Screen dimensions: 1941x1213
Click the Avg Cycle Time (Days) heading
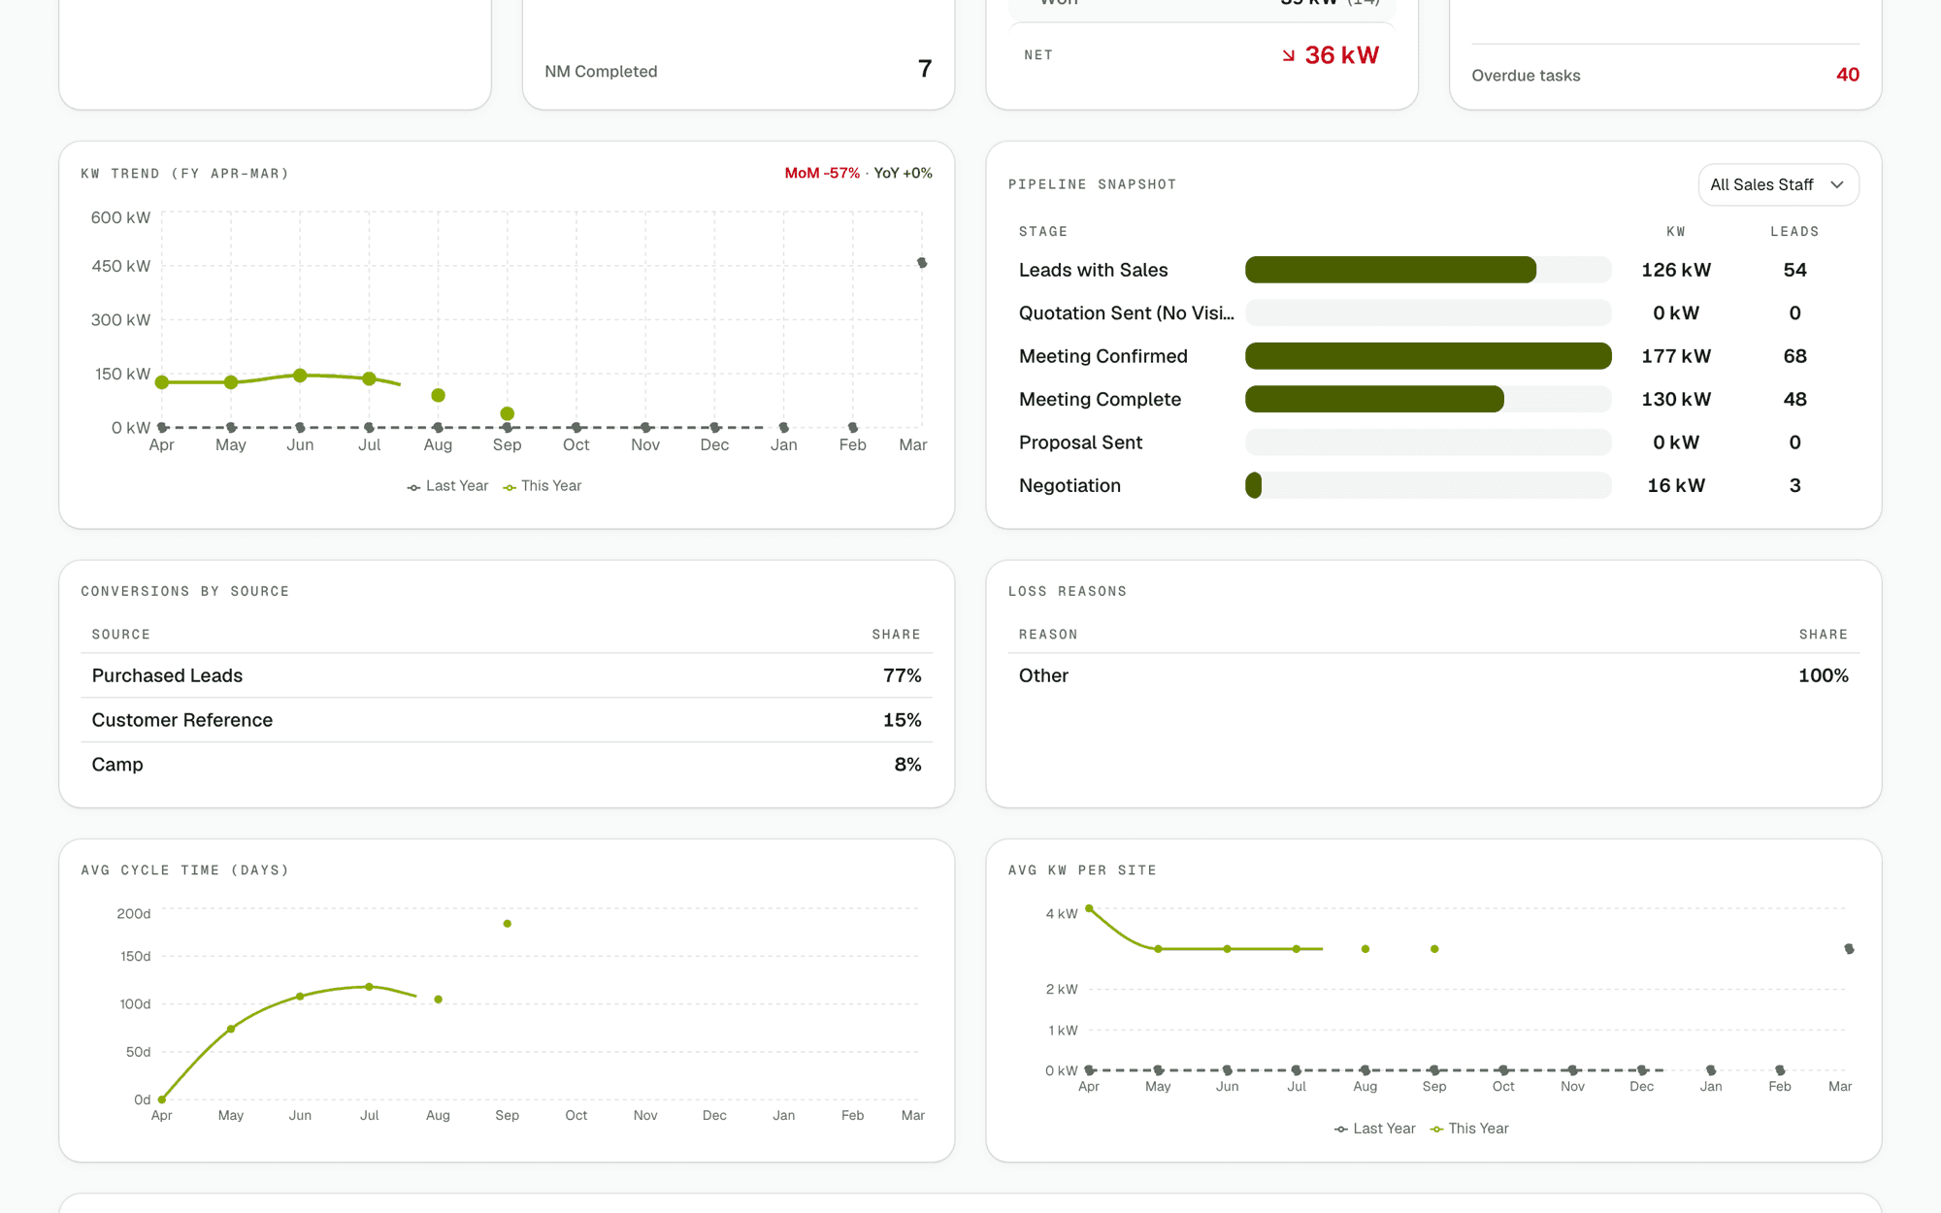click(x=185, y=870)
